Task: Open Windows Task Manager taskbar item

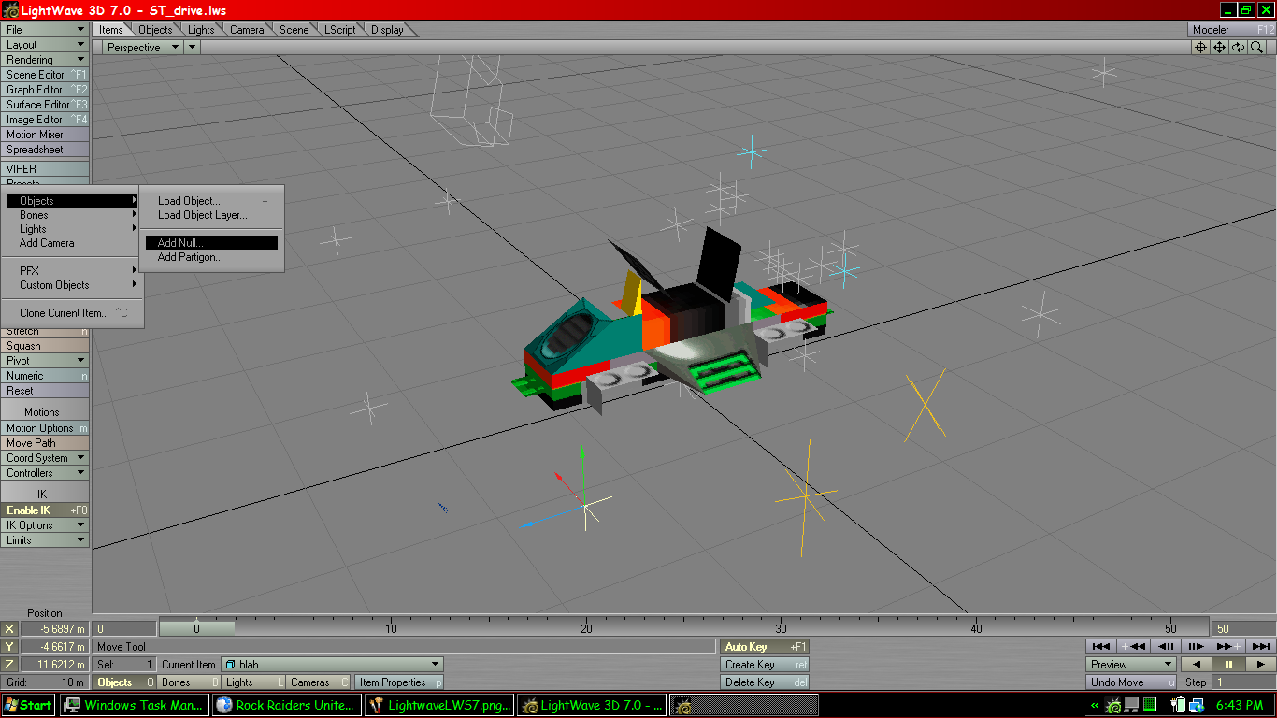Action: click(134, 705)
